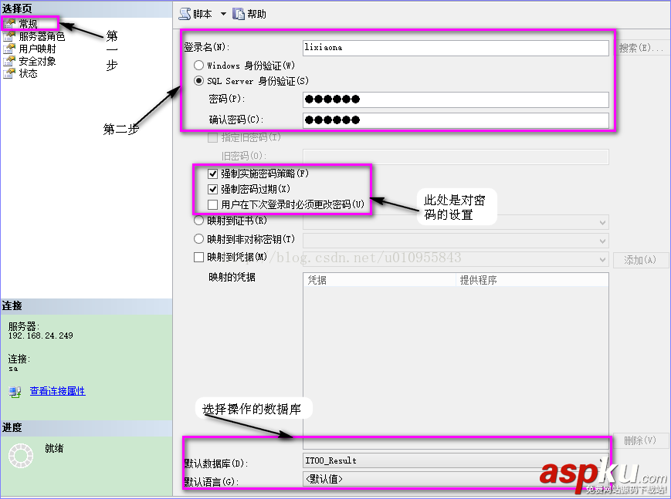Click the 查看连接属性 icon

(x=14, y=390)
